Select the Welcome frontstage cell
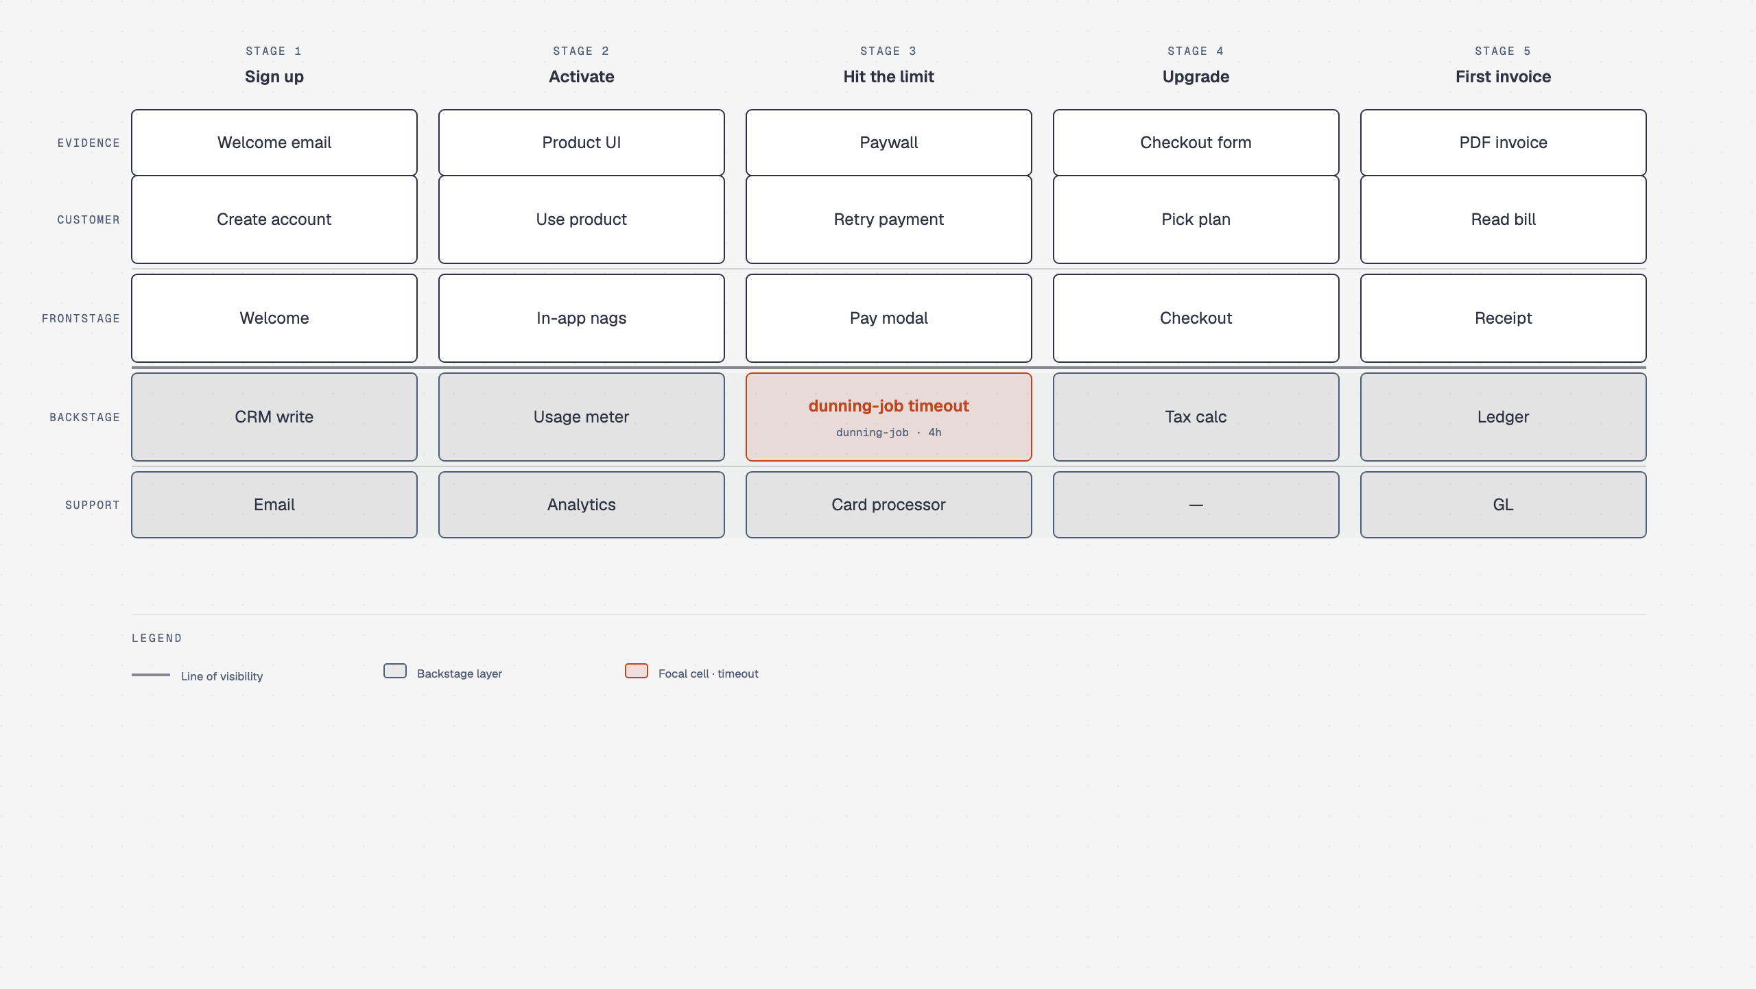The height and width of the screenshot is (989, 1756). click(x=274, y=318)
